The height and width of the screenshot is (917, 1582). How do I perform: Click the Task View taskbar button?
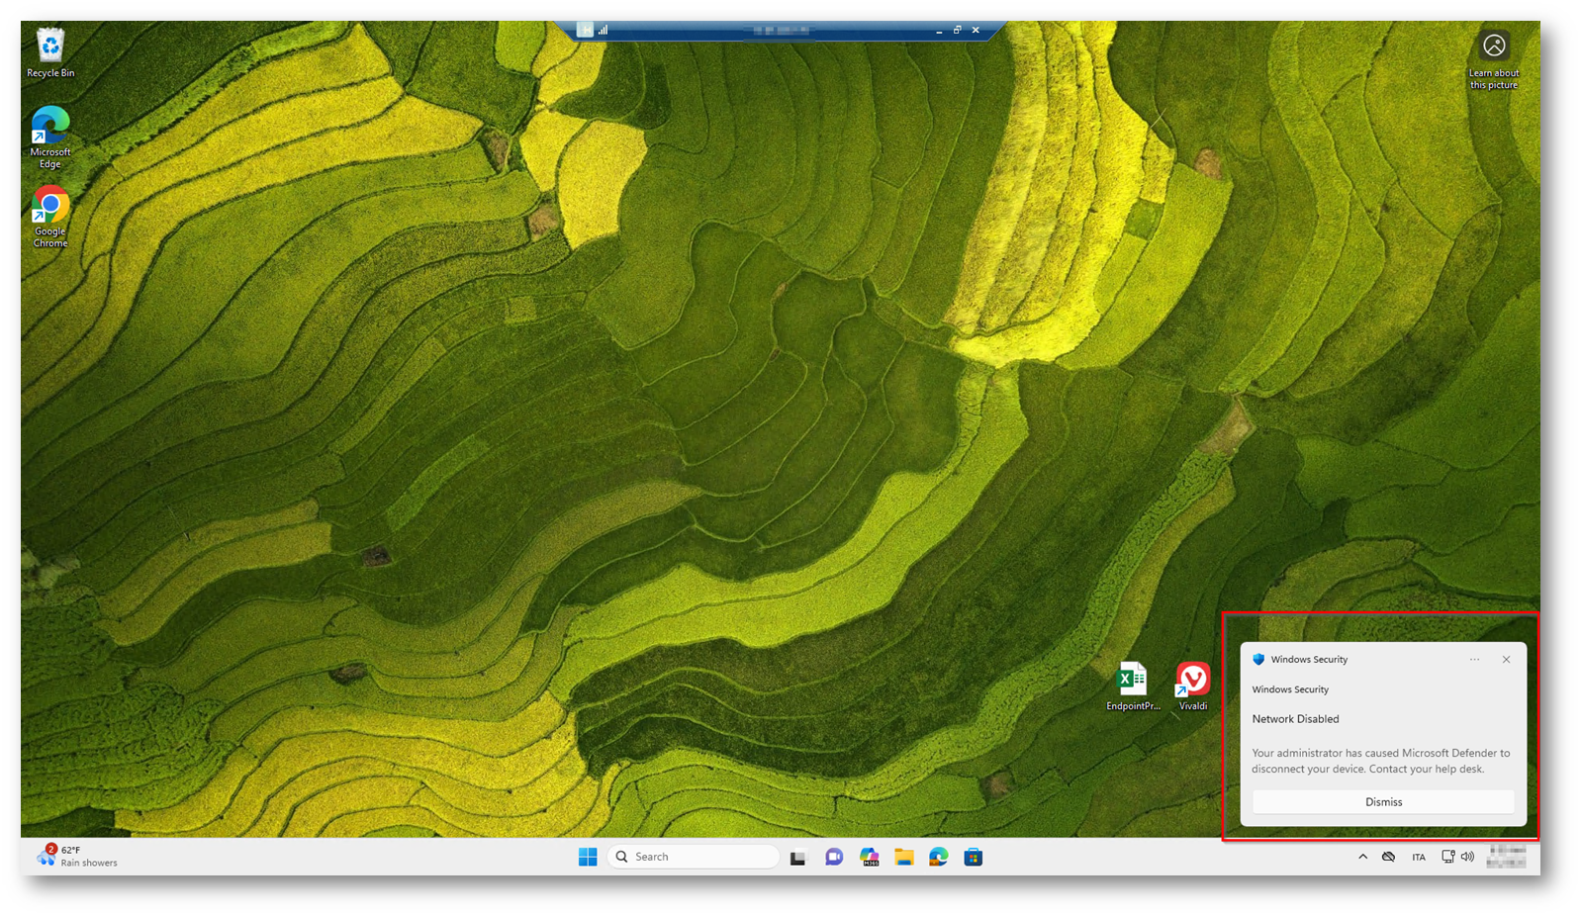798,857
